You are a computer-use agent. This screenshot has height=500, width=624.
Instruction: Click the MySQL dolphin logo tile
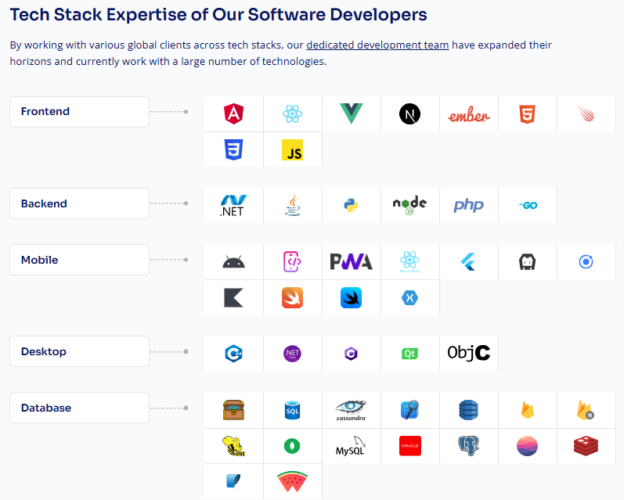click(x=351, y=446)
